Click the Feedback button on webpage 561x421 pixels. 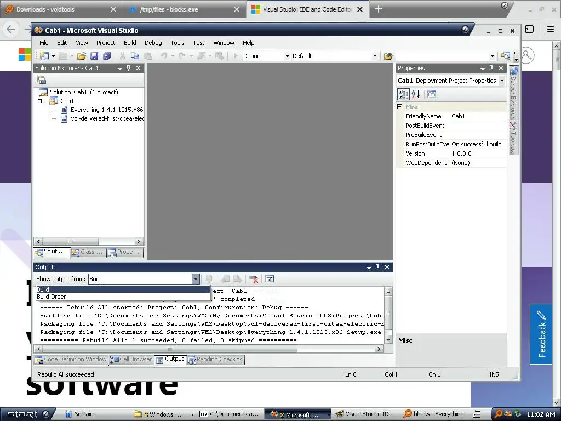point(541,334)
